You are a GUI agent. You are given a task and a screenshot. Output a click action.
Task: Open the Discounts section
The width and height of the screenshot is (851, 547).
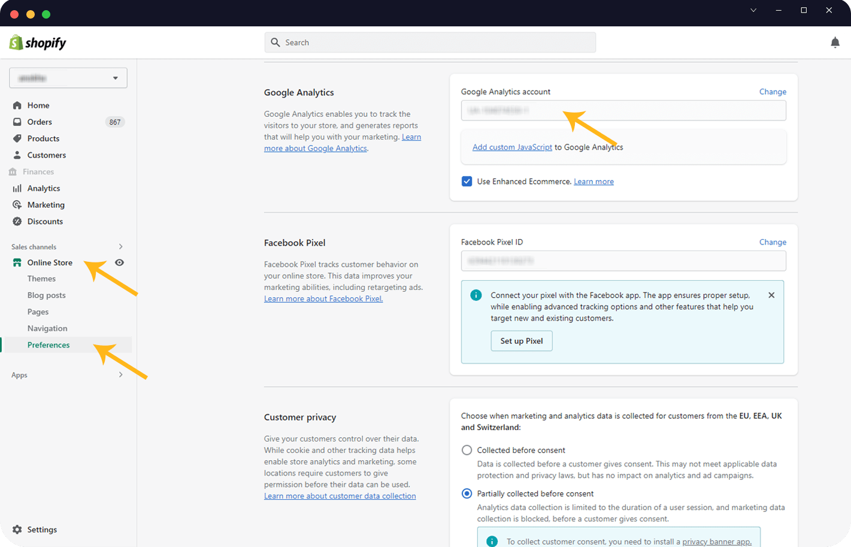click(45, 222)
